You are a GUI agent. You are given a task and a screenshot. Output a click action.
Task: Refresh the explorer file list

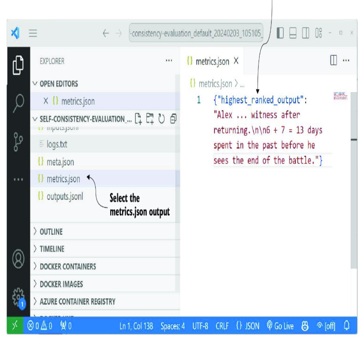pyautogui.click(x=161, y=119)
